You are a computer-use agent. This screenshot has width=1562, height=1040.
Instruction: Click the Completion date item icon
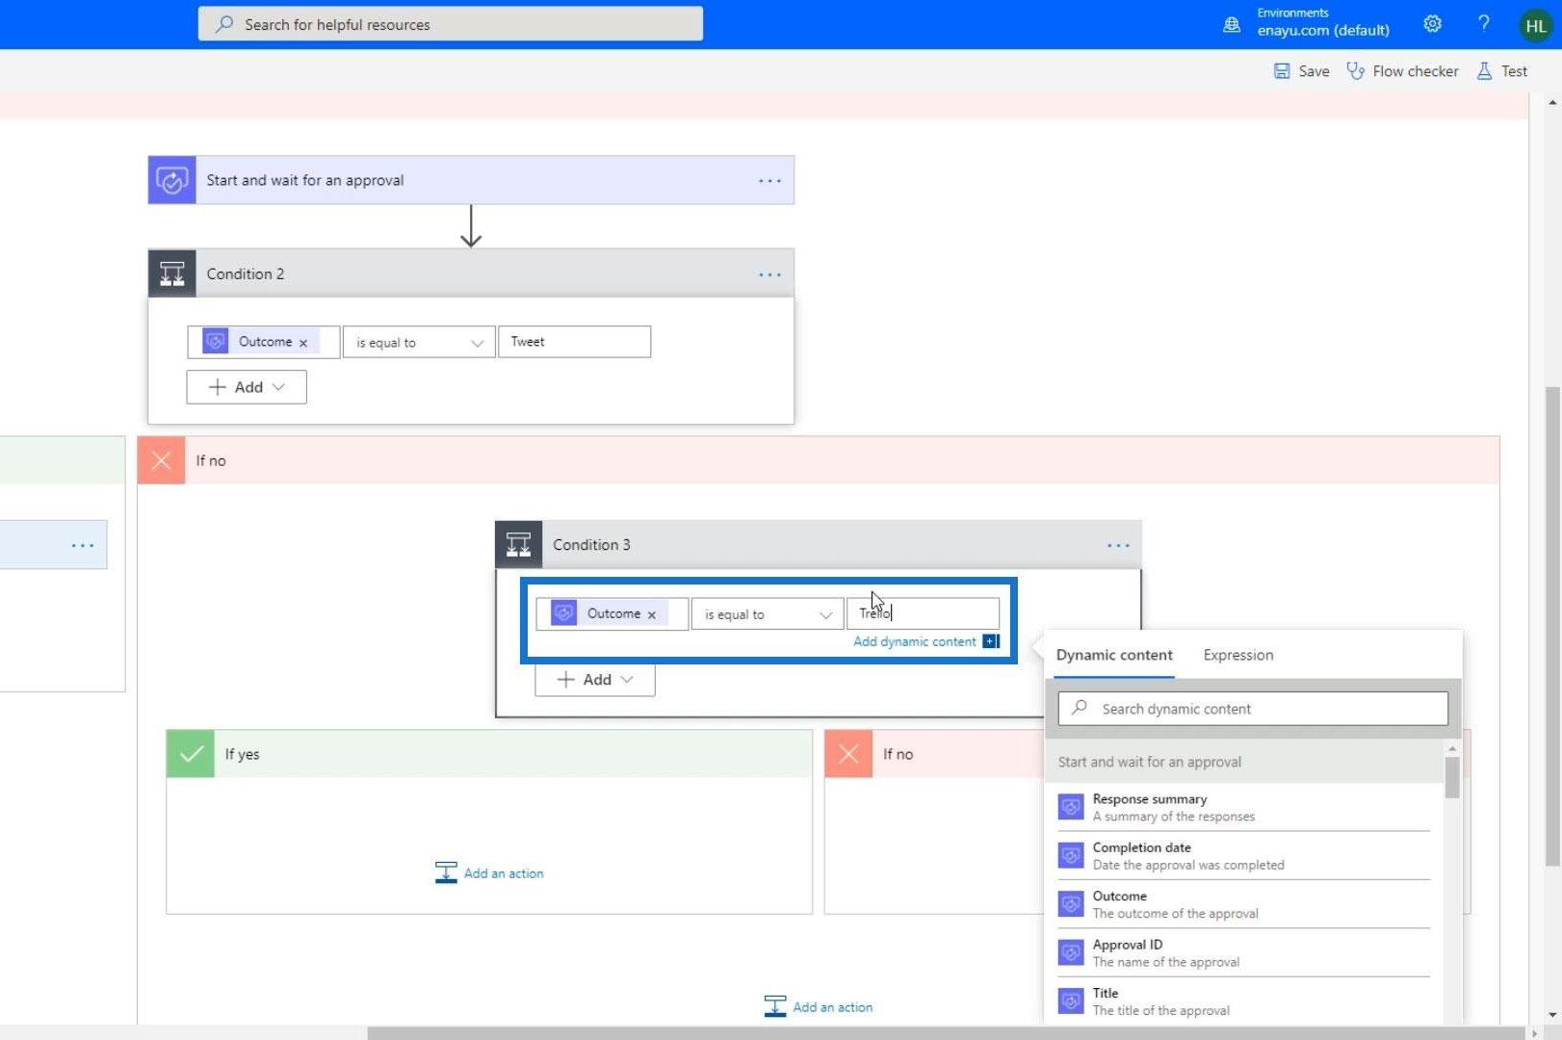(x=1071, y=855)
